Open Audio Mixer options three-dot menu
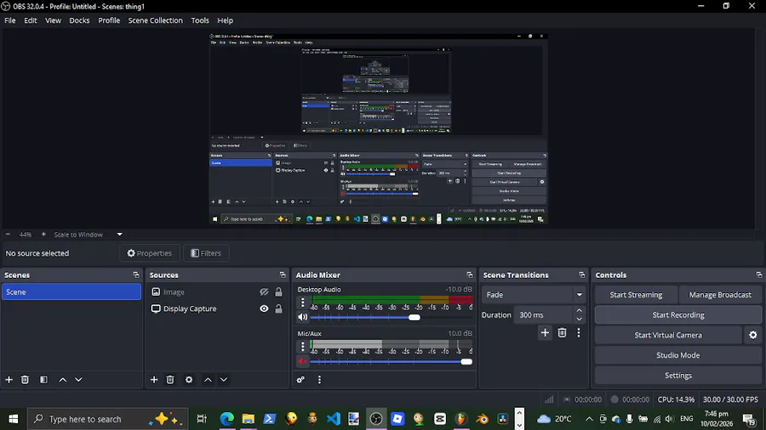 click(x=319, y=379)
